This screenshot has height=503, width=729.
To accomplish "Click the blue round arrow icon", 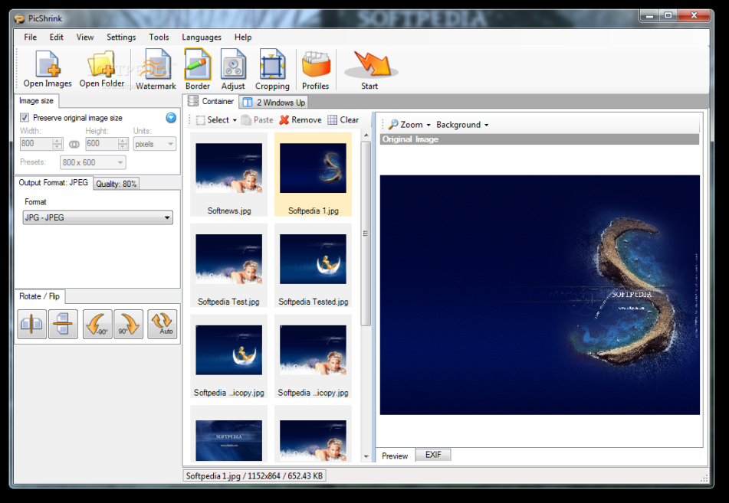I will point(171,117).
